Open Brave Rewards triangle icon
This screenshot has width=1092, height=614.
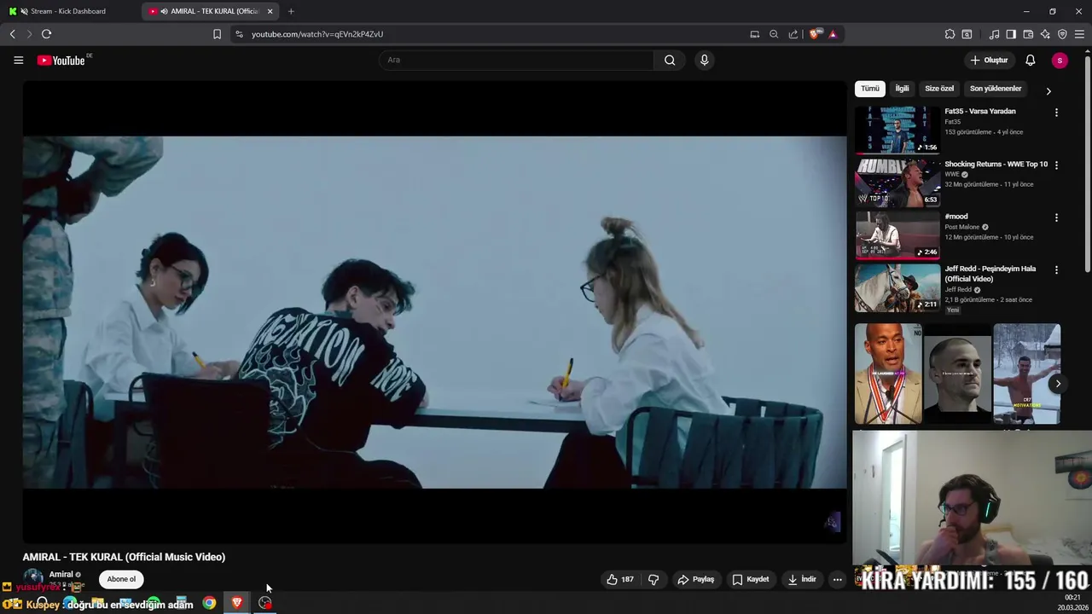(x=833, y=34)
